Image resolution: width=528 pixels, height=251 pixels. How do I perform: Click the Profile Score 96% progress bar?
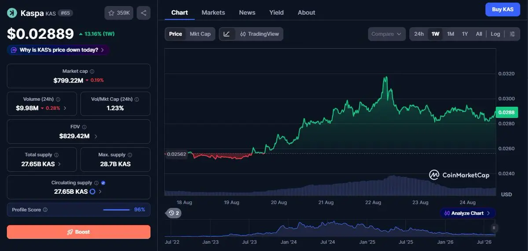pos(116,210)
